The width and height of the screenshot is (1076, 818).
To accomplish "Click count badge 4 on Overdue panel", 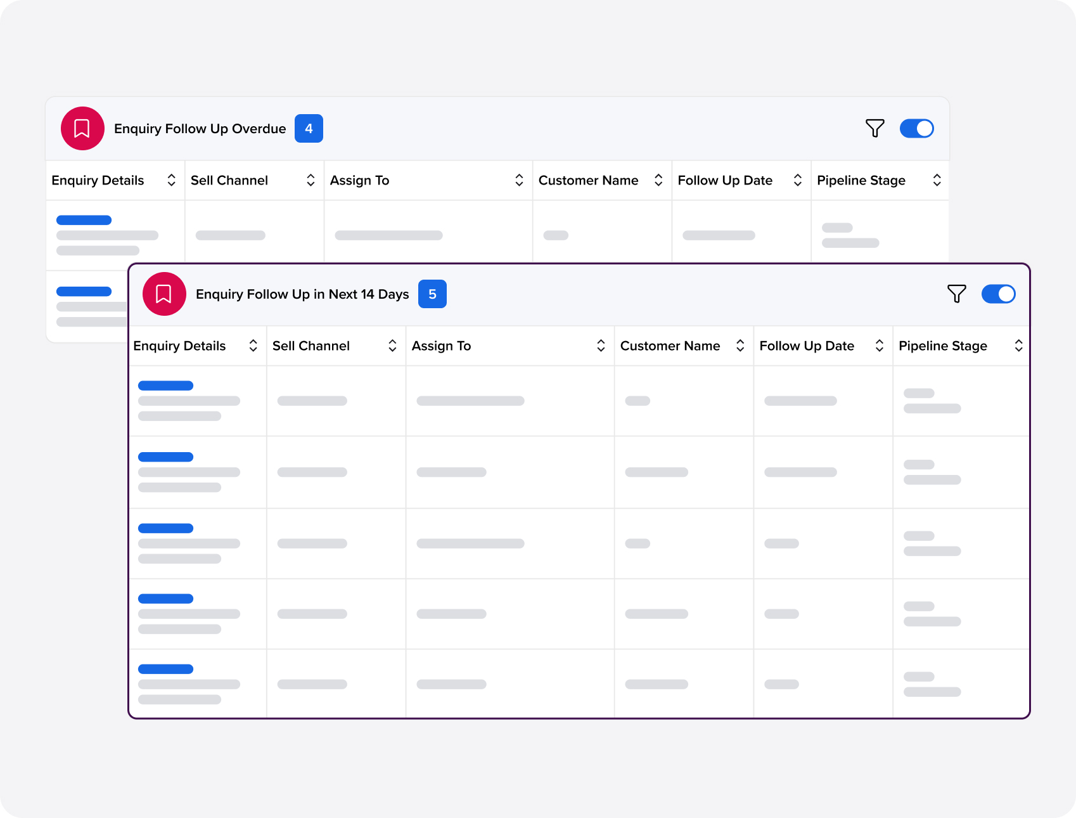I will [309, 129].
